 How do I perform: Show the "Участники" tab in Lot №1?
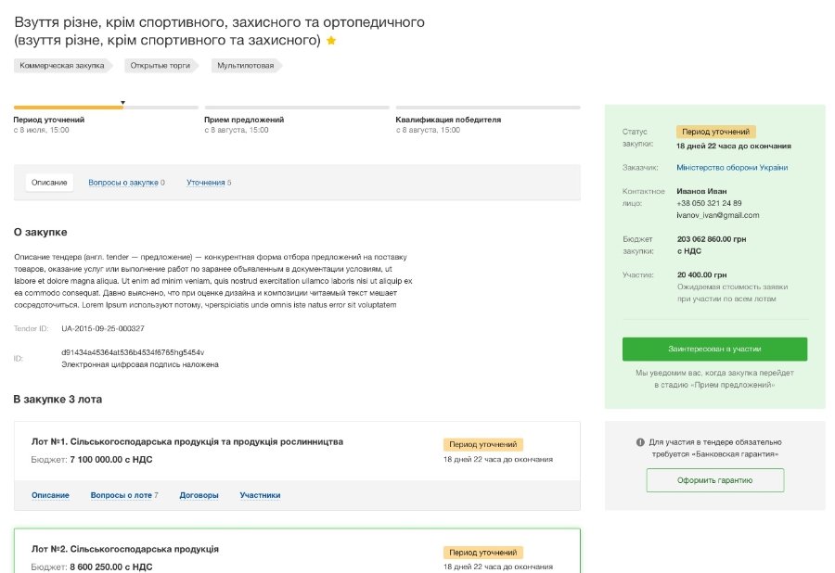click(260, 495)
